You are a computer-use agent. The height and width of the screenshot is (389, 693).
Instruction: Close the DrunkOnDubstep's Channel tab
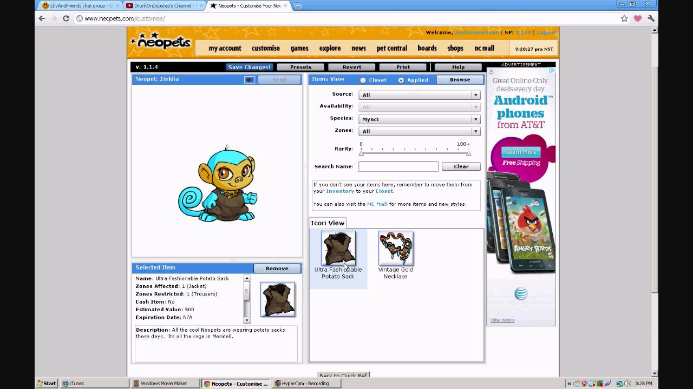(201, 5)
